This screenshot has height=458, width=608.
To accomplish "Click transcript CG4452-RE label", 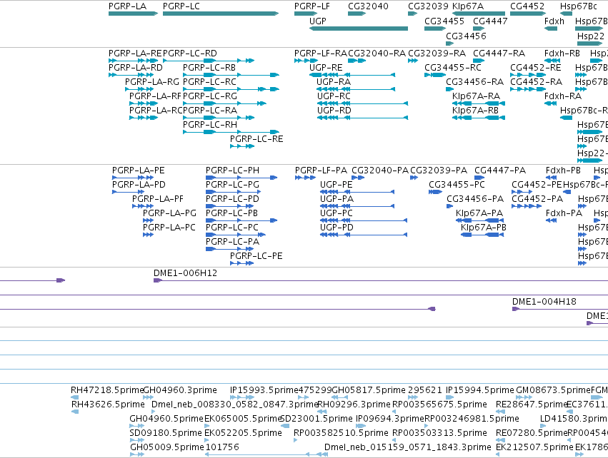I will point(536,67).
